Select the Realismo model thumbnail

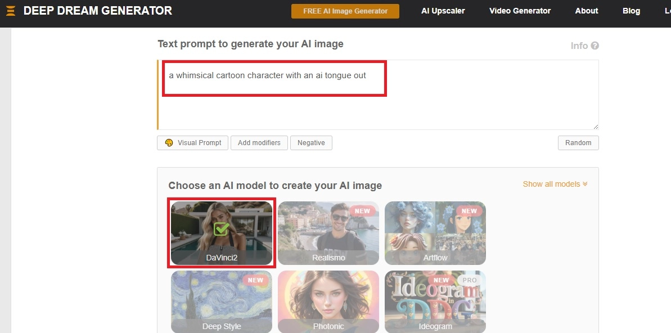click(x=328, y=233)
